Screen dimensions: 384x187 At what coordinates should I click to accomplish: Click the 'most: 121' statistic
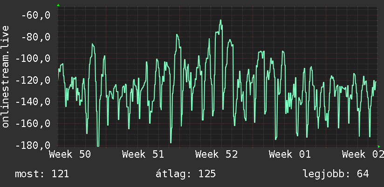click(x=42, y=174)
